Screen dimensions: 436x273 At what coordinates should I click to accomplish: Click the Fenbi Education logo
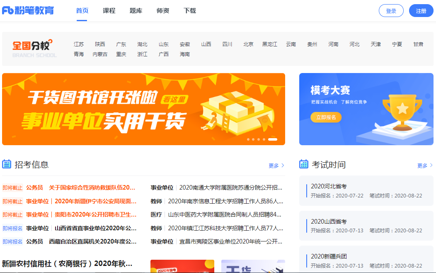pos(28,10)
